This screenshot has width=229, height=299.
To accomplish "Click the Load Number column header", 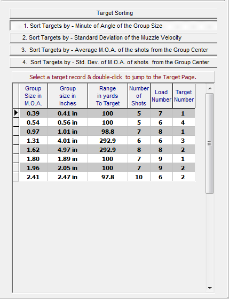I will [x=161, y=96].
